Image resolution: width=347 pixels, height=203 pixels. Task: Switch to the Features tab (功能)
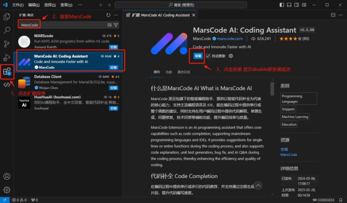pos(169,72)
